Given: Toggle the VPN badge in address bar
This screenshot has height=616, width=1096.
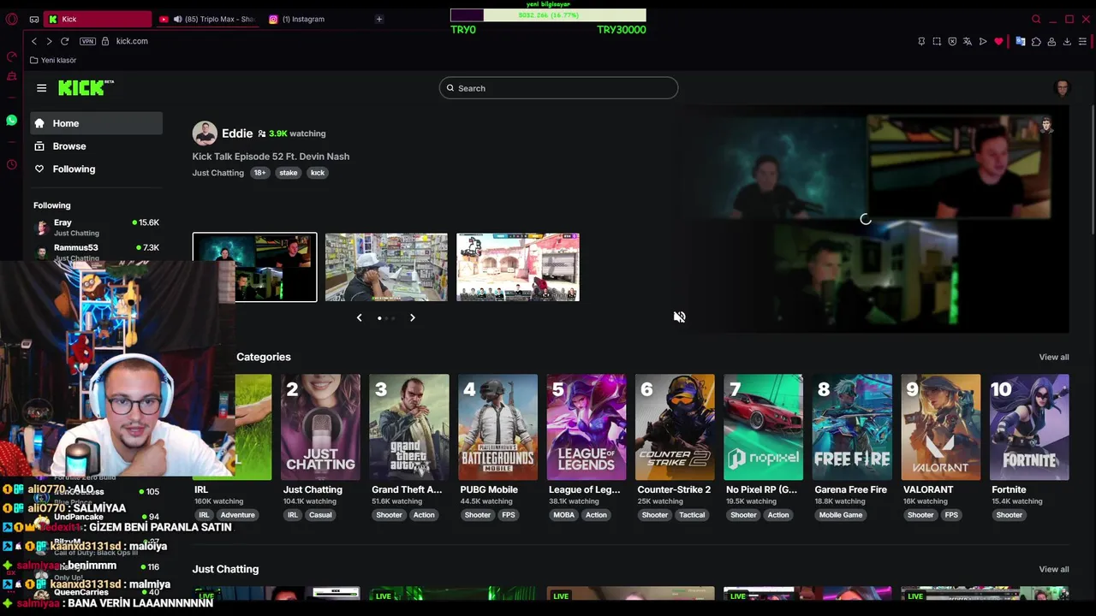Looking at the screenshot, I should point(87,41).
